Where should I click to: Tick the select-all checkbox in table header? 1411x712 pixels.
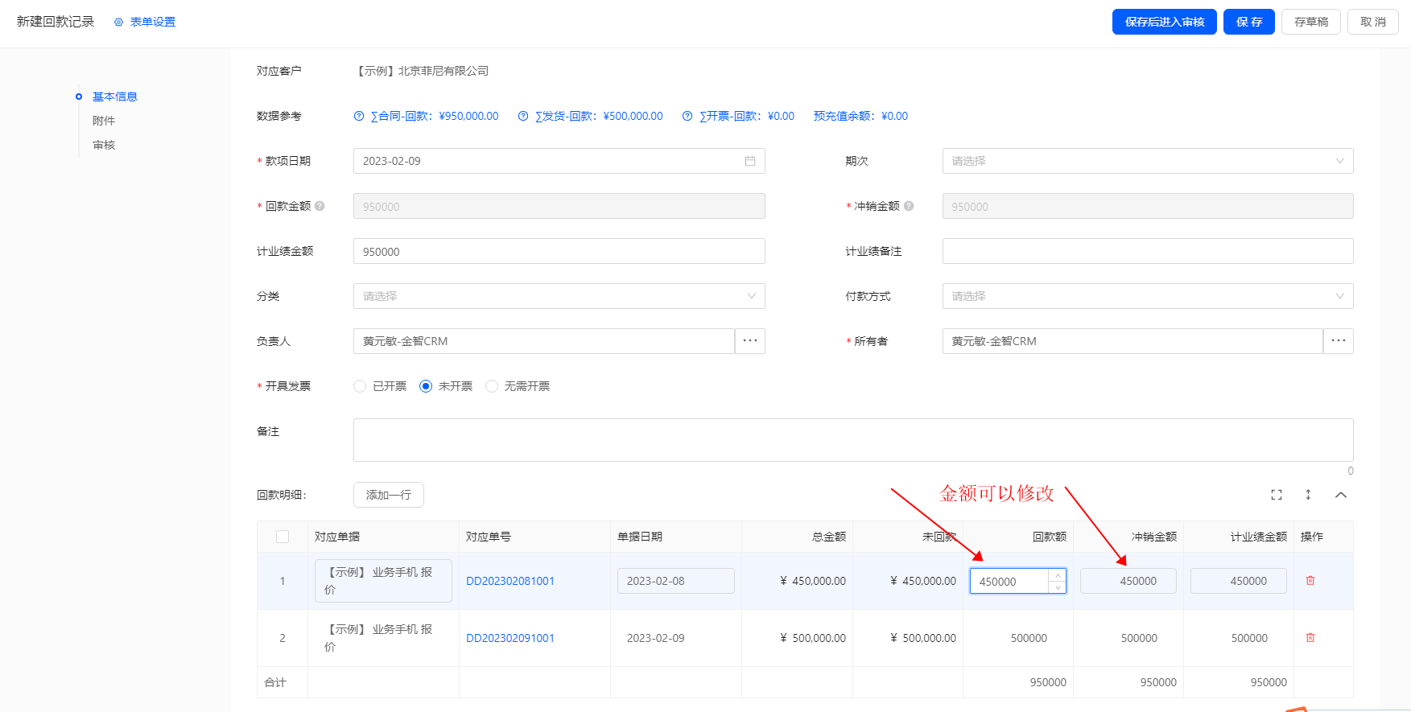(x=283, y=537)
